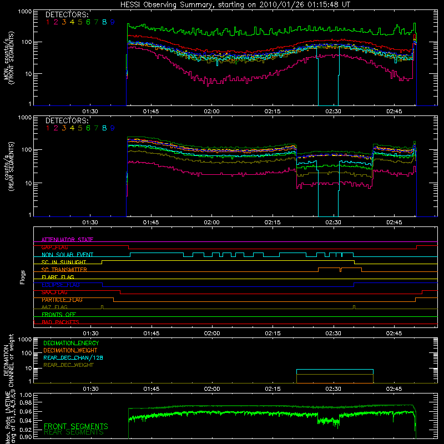Click 02:00 tick label under front segments plot
The image size is (444, 444).
pyautogui.click(x=211, y=112)
